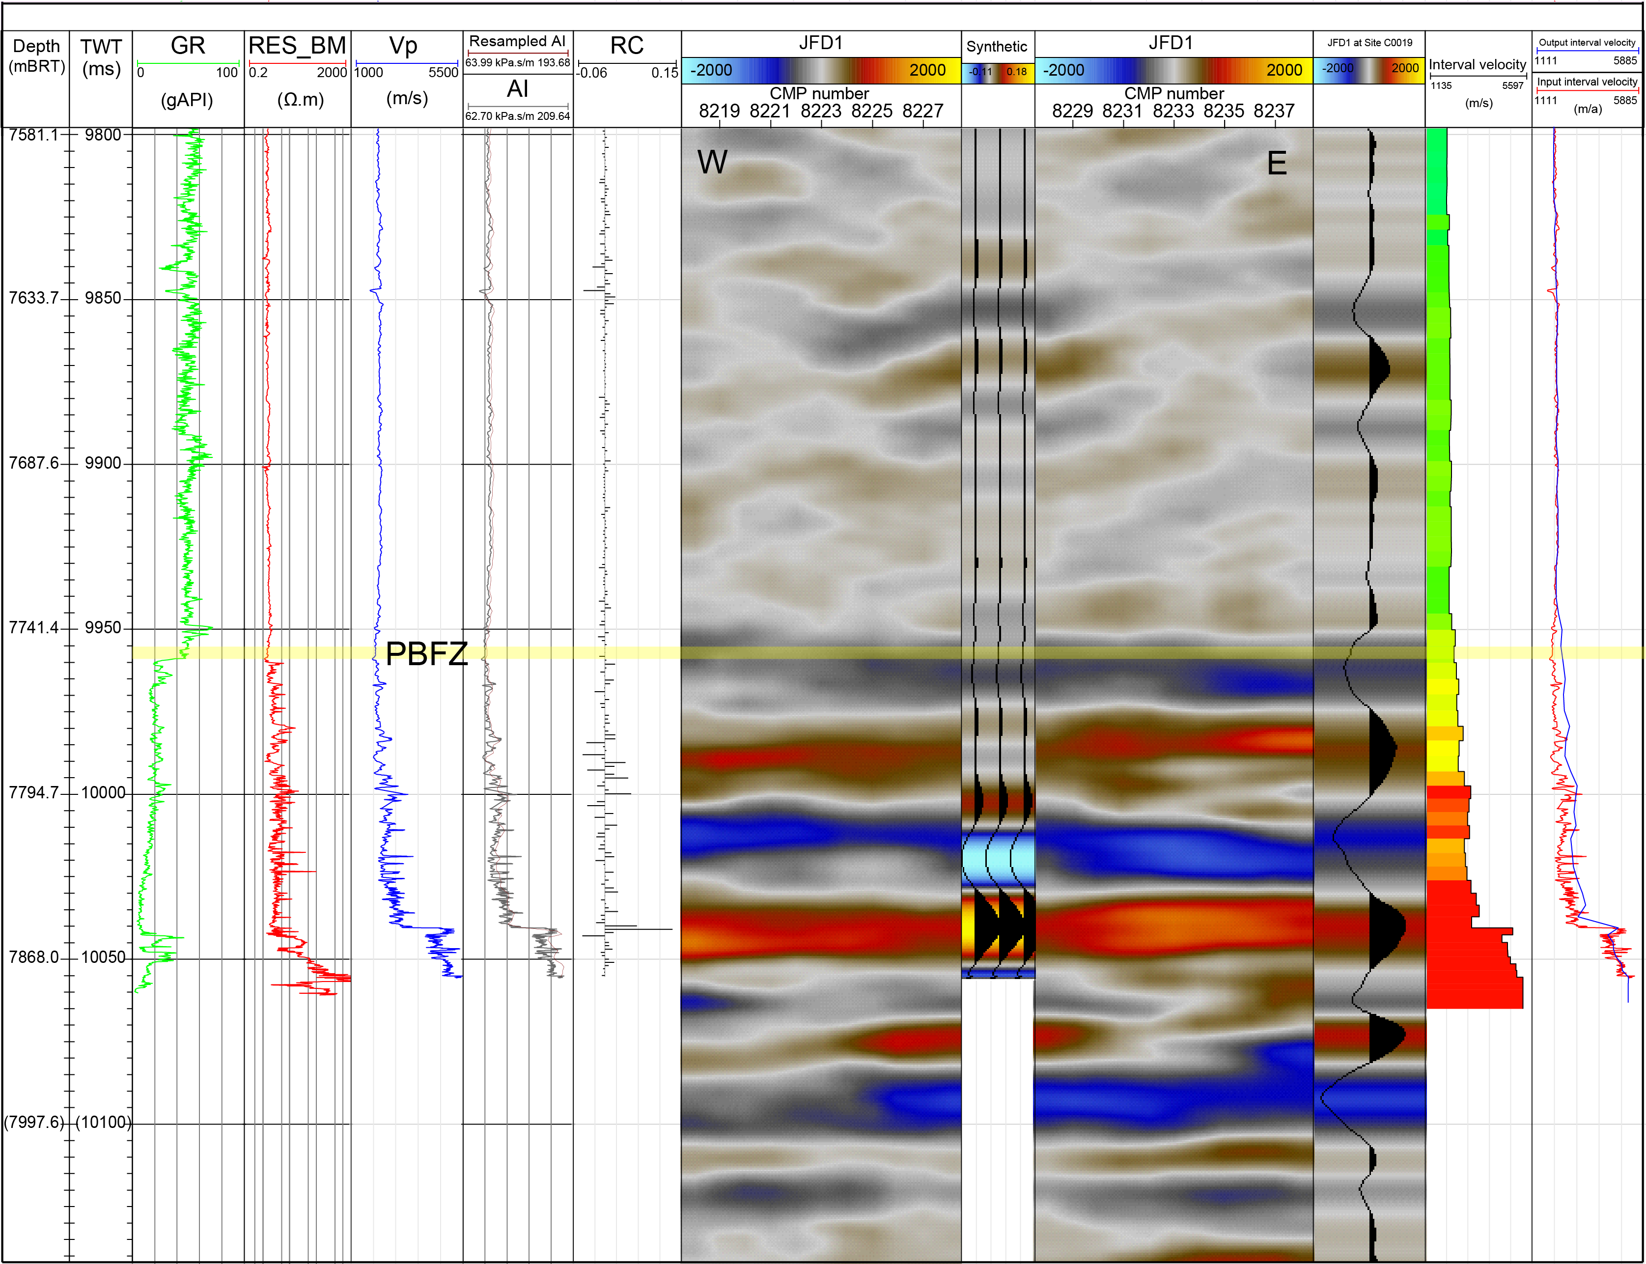Image resolution: width=1646 pixels, height=1264 pixels.
Task: Click CMP number 8233 on axis
Action: click(1173, 112)
